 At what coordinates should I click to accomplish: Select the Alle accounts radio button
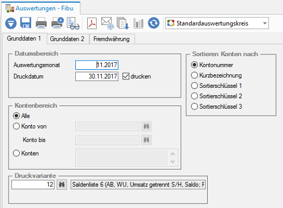(16, 116)
